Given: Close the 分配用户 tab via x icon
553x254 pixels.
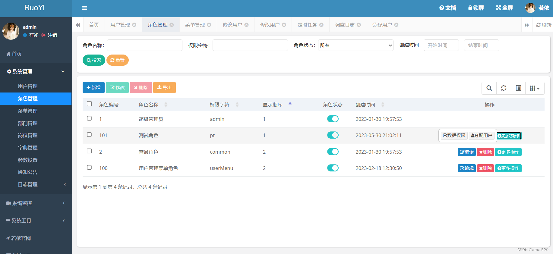Looking at the screenshot, I should click(x=396, y=25).
